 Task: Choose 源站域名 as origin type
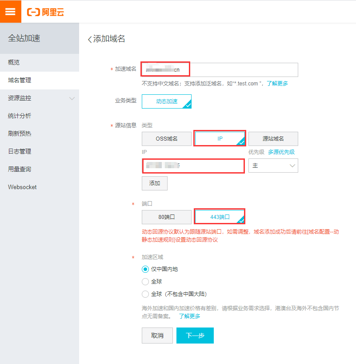tap(273, 139)
